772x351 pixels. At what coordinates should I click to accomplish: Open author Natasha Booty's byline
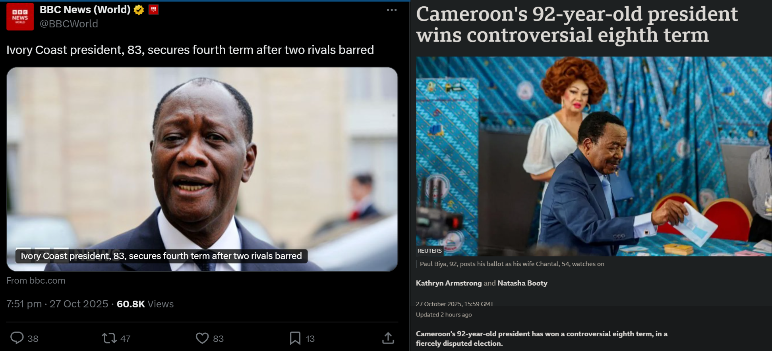click(522, 283)
